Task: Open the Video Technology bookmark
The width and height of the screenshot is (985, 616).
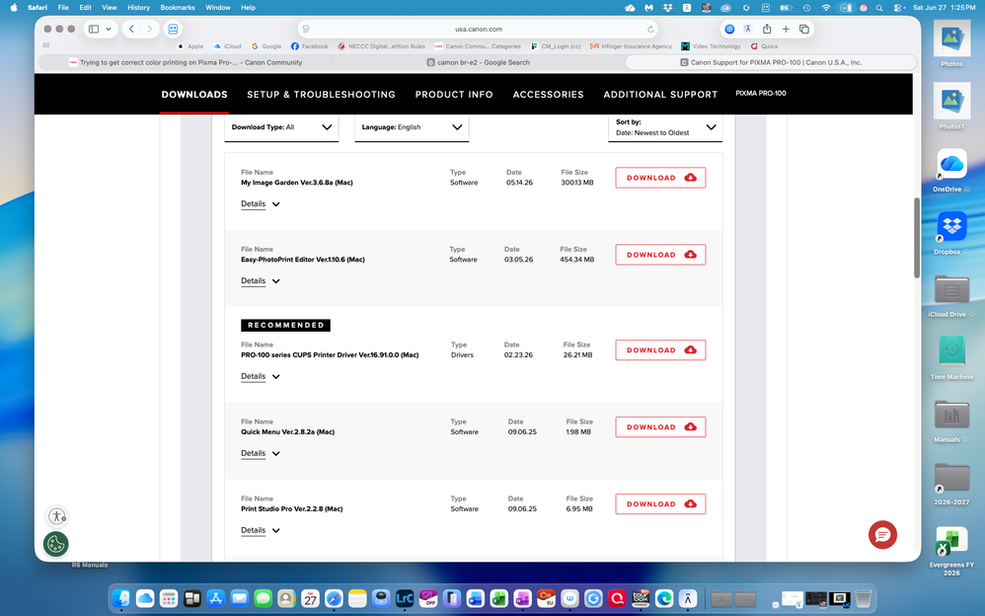Action: click(711, 45)
